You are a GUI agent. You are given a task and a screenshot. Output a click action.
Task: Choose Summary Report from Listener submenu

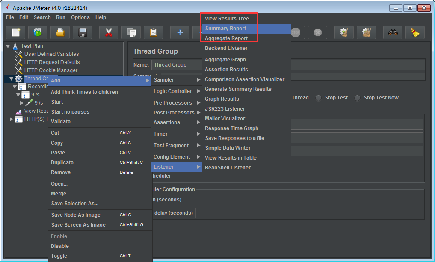[246, 29]
